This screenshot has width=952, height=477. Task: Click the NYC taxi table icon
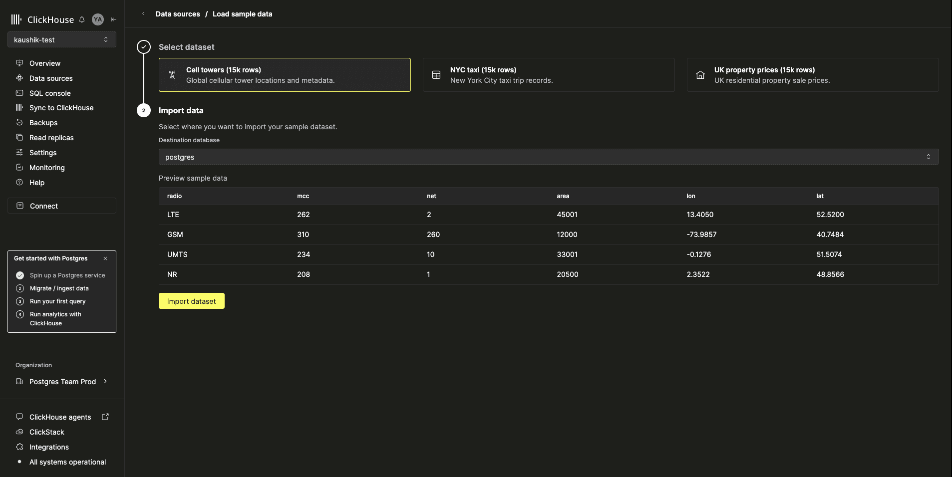436,75
